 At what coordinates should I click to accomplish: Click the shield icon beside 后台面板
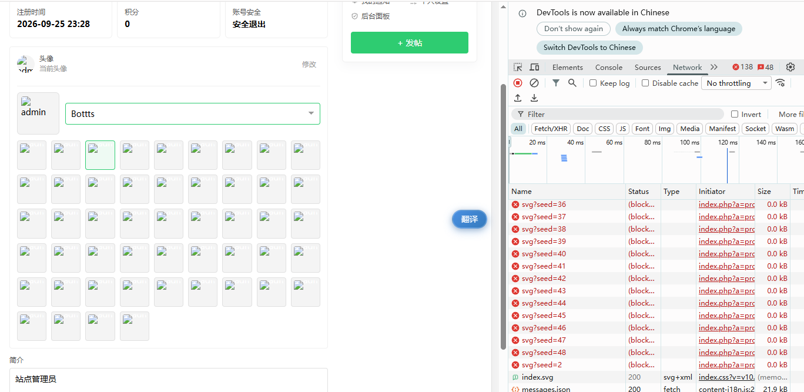354,16
